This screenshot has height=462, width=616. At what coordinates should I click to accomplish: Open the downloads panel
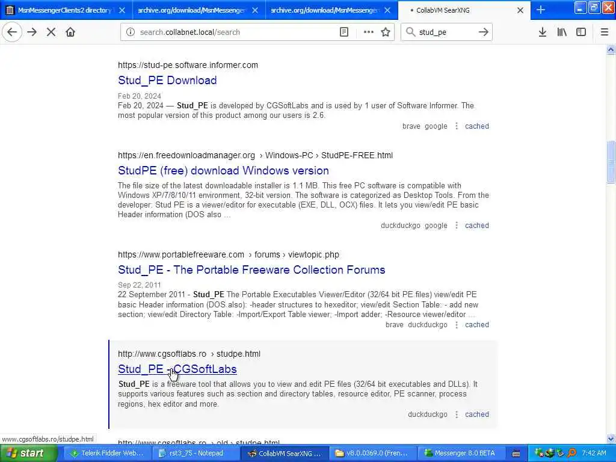coord(543,32)
